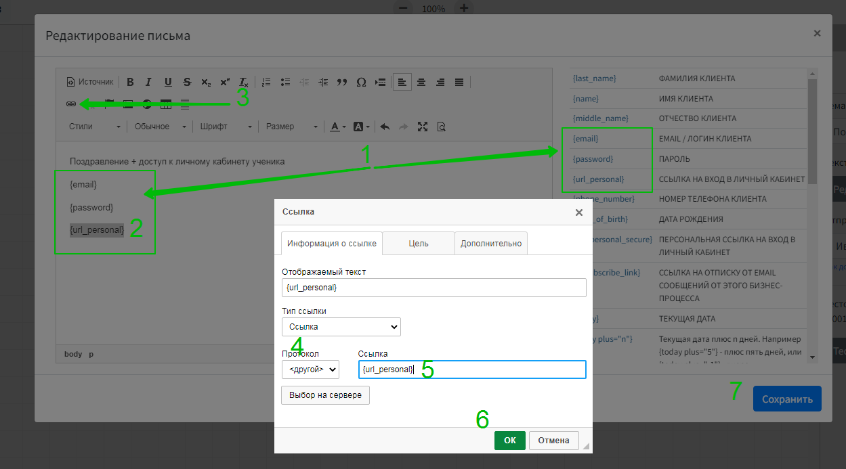Screen dimensions: 846x469
Task: Open the text color picker
Action: point(337,127)
